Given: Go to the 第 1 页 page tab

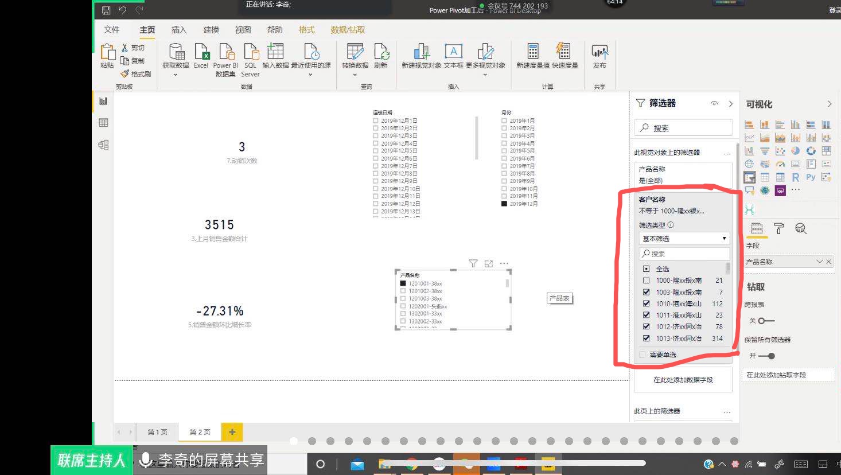Looking at the screenshot, I should point(158,432).
